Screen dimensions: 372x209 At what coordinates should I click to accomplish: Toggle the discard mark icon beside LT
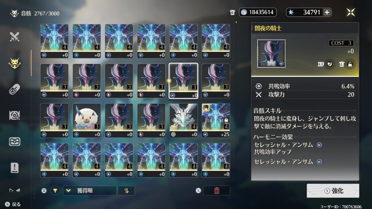pyautogui.click(x=329, y=64)
